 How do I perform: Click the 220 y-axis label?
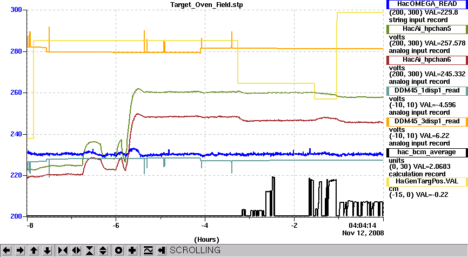16,175
